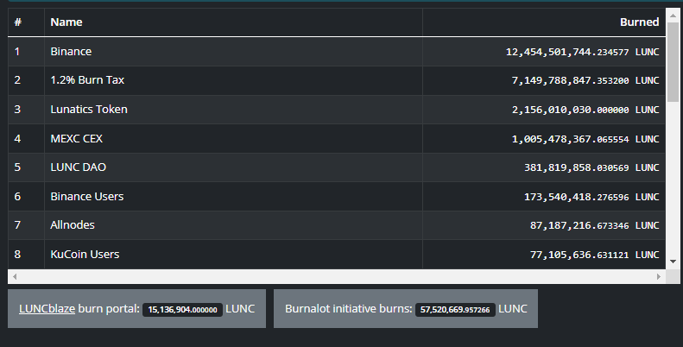This screenshot has width=683, height=347.
Task: Select the '1.2% Burn Tax' name cell
Action: pos(233,80)
